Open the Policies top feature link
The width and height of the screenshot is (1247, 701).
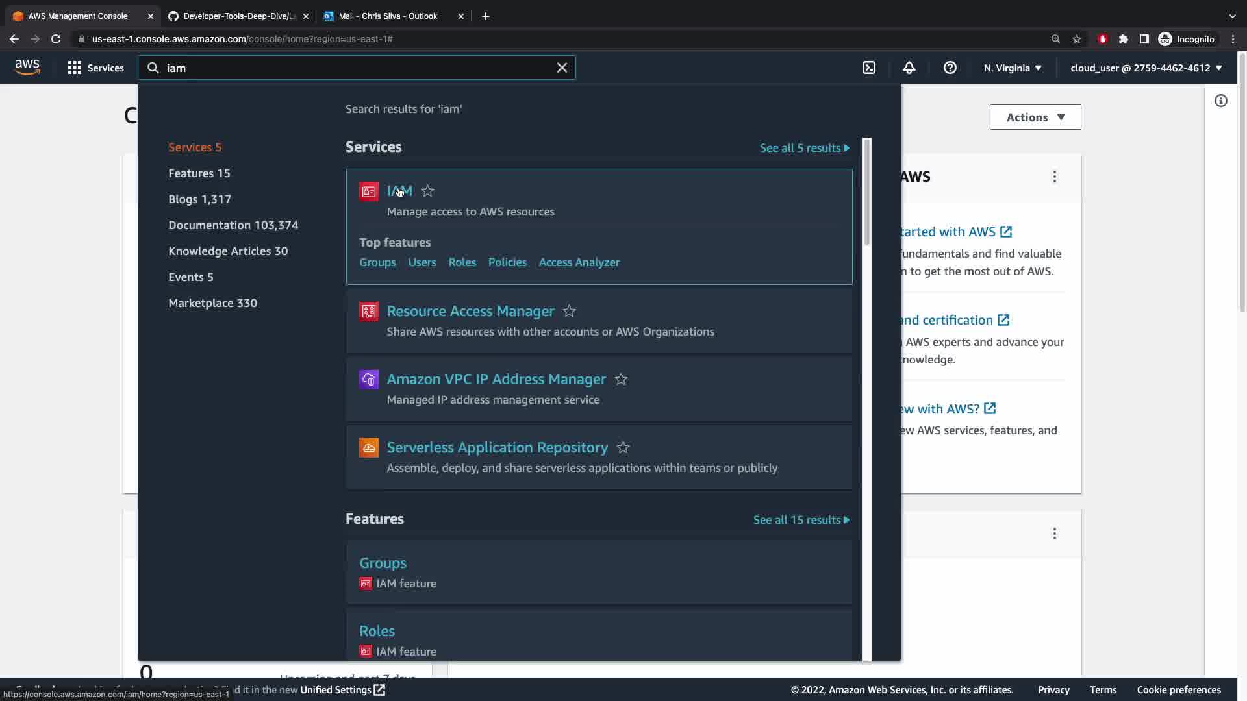coord(507,262)
